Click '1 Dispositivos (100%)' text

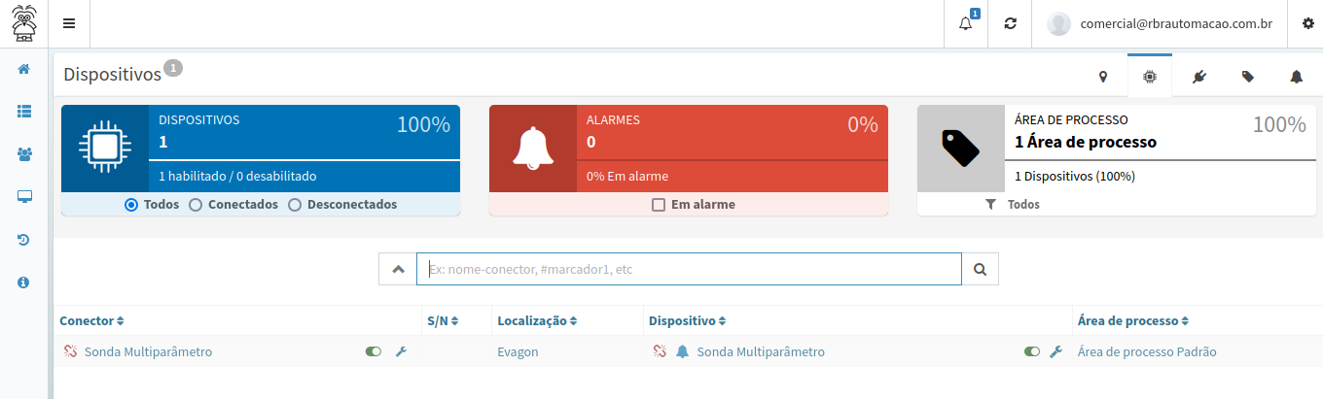tap(1075, 177)
